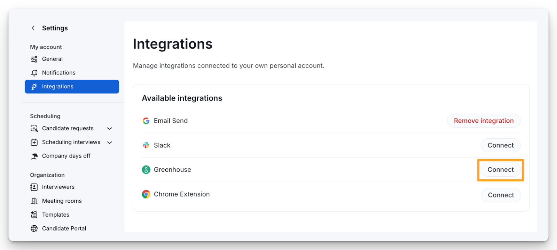The image size is (557, 250).
Task: Click the Slack logo icon
Action: (146, 145)
